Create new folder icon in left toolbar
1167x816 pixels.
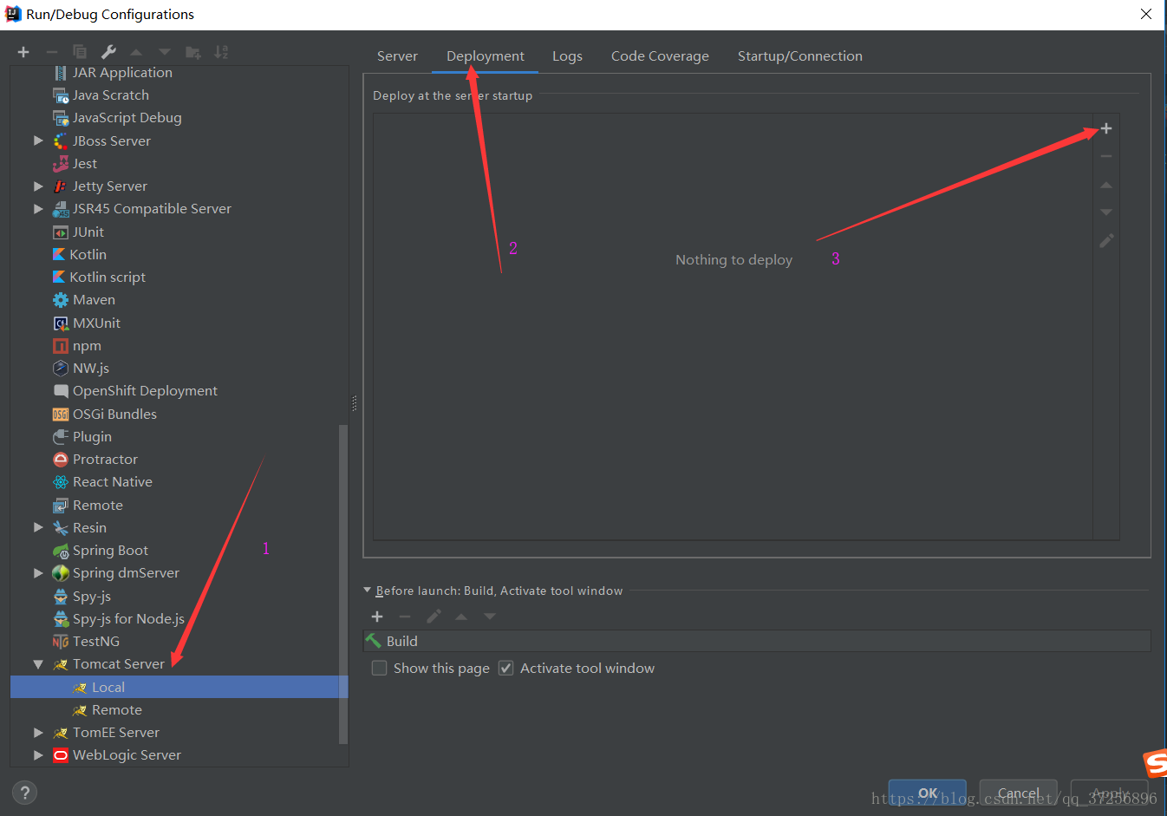click(193, 52)
